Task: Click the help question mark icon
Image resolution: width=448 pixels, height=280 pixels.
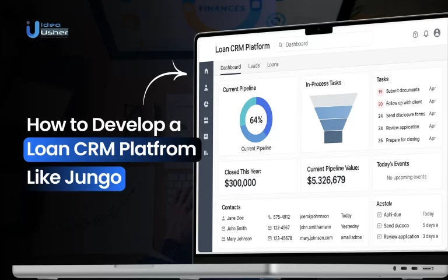Action: 415,34
